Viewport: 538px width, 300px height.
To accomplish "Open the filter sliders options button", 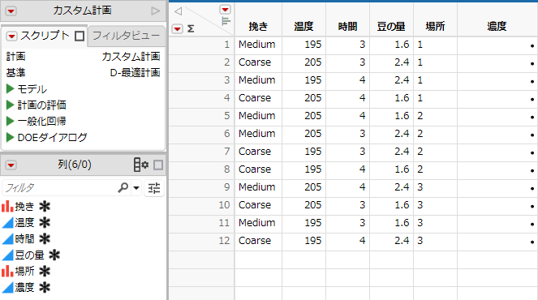I will point(154,188).
